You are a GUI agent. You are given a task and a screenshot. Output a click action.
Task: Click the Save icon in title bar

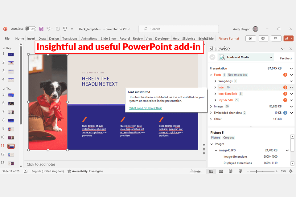coord(41,29)
